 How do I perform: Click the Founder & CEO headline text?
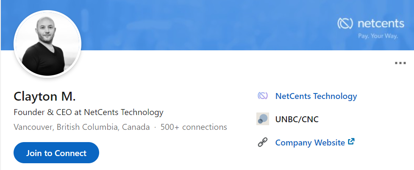click(88, 112)
